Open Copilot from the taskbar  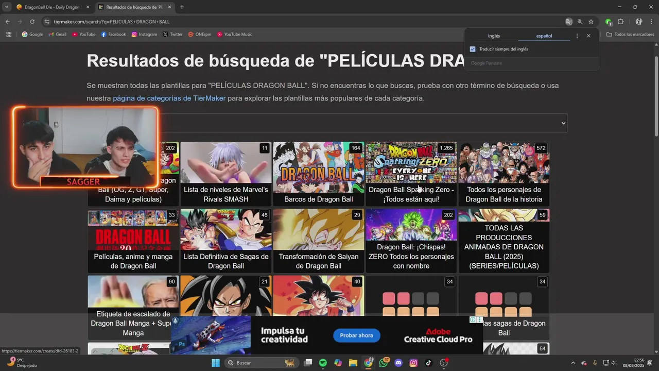338,363
